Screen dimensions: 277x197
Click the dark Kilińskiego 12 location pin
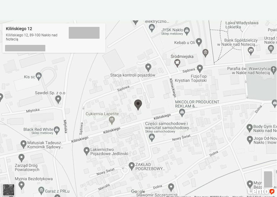coord(138,105)
